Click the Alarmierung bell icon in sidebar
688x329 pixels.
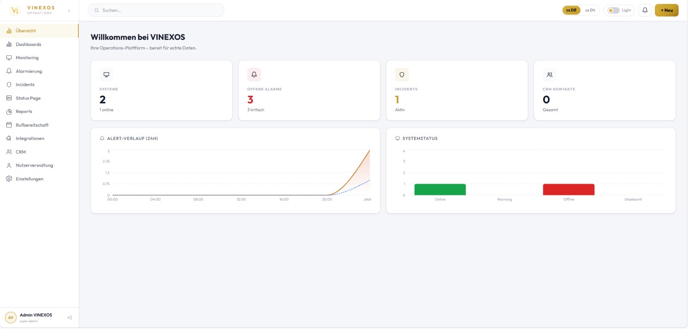tap(9, 71)
